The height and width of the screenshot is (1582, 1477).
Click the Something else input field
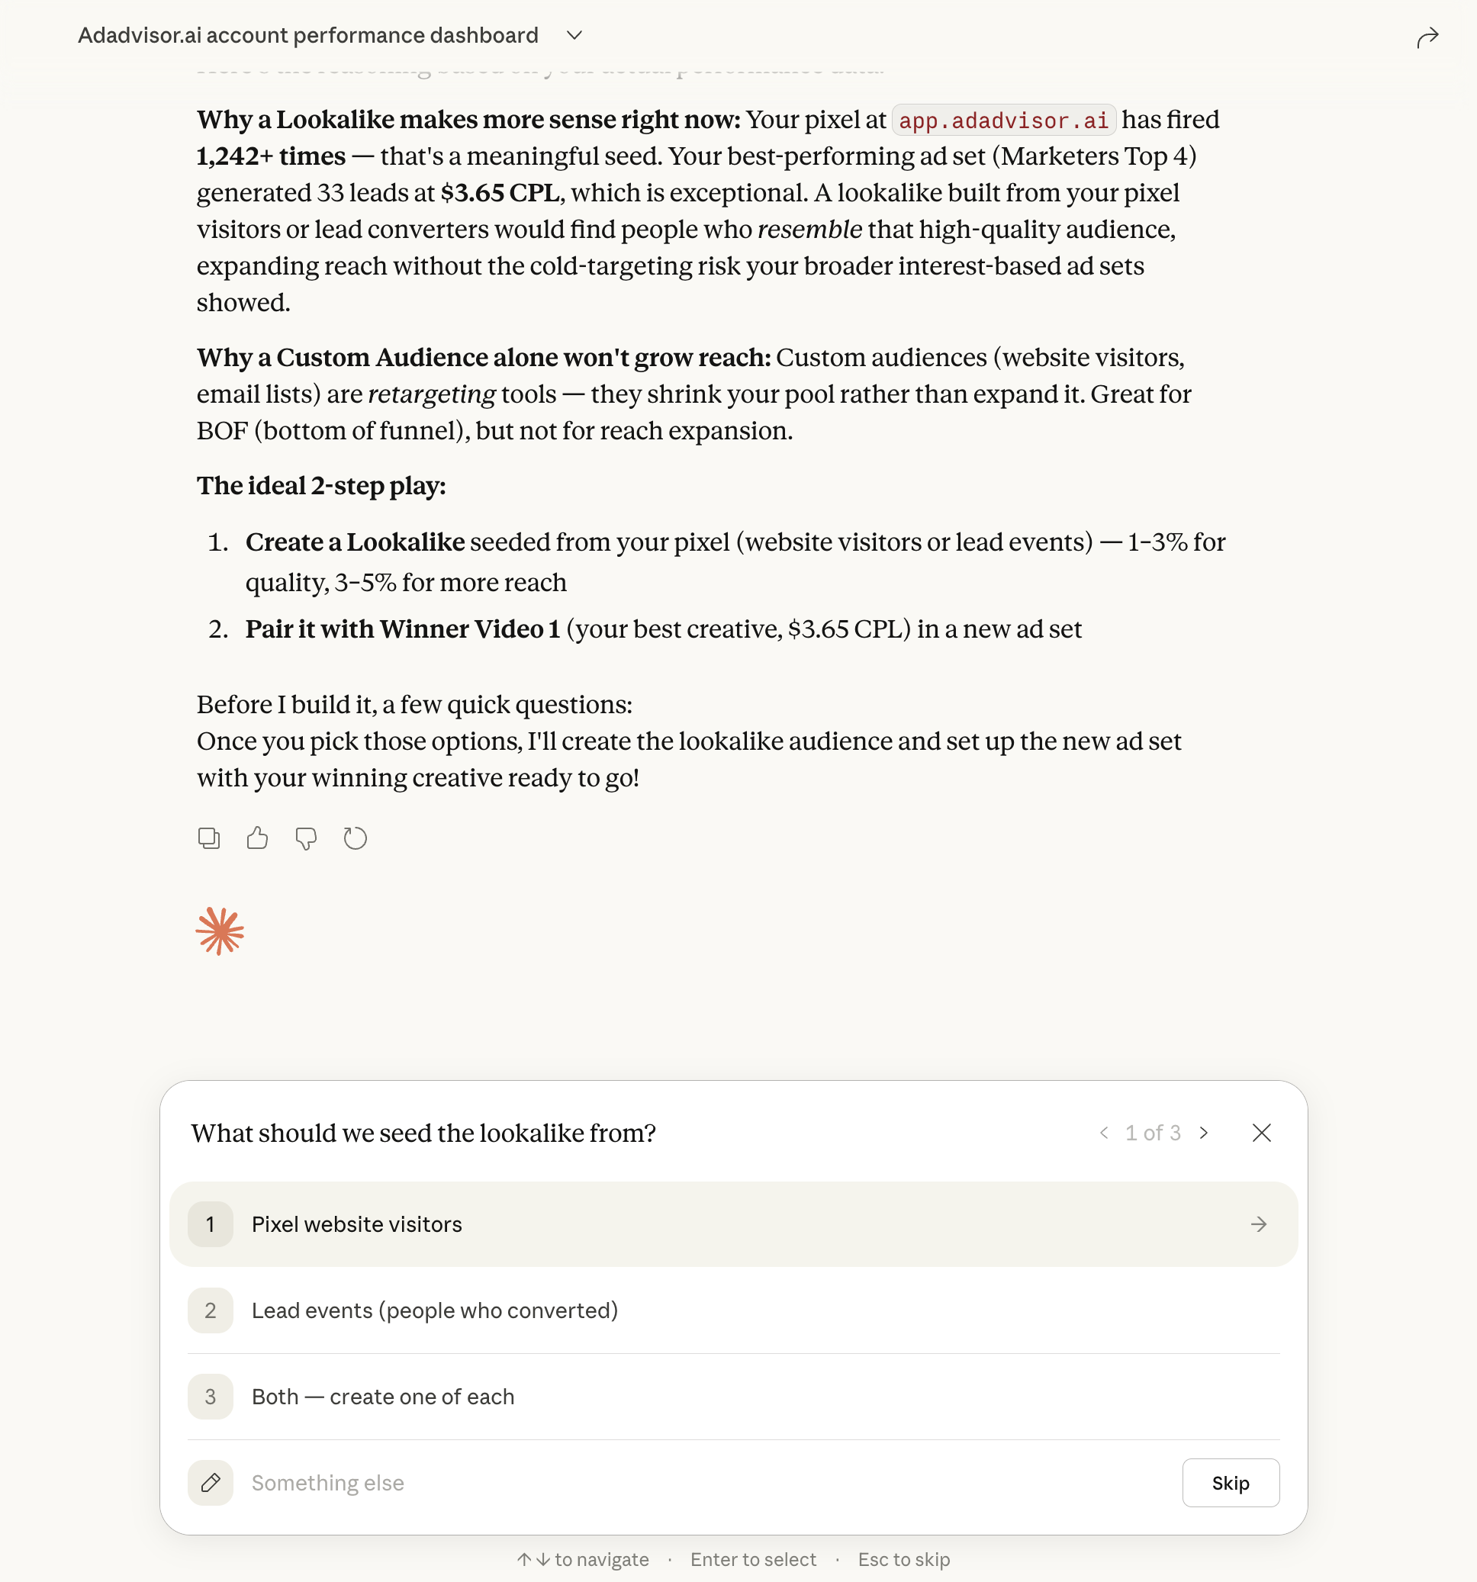point(557,1483)
